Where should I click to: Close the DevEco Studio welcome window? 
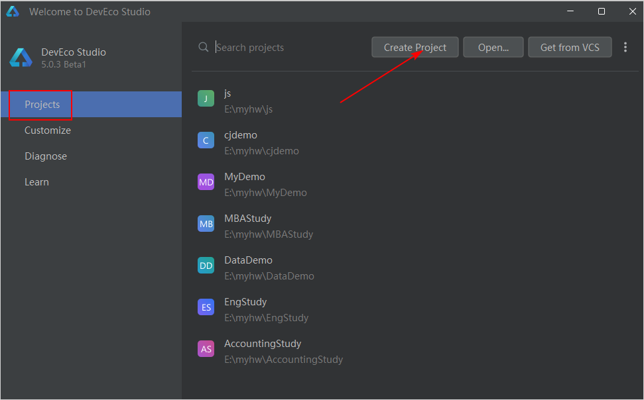[633, 11]
